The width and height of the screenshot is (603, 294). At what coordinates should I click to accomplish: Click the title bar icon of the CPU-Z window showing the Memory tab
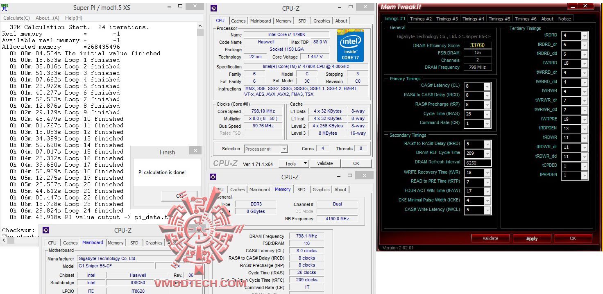(x=213, y=177)
